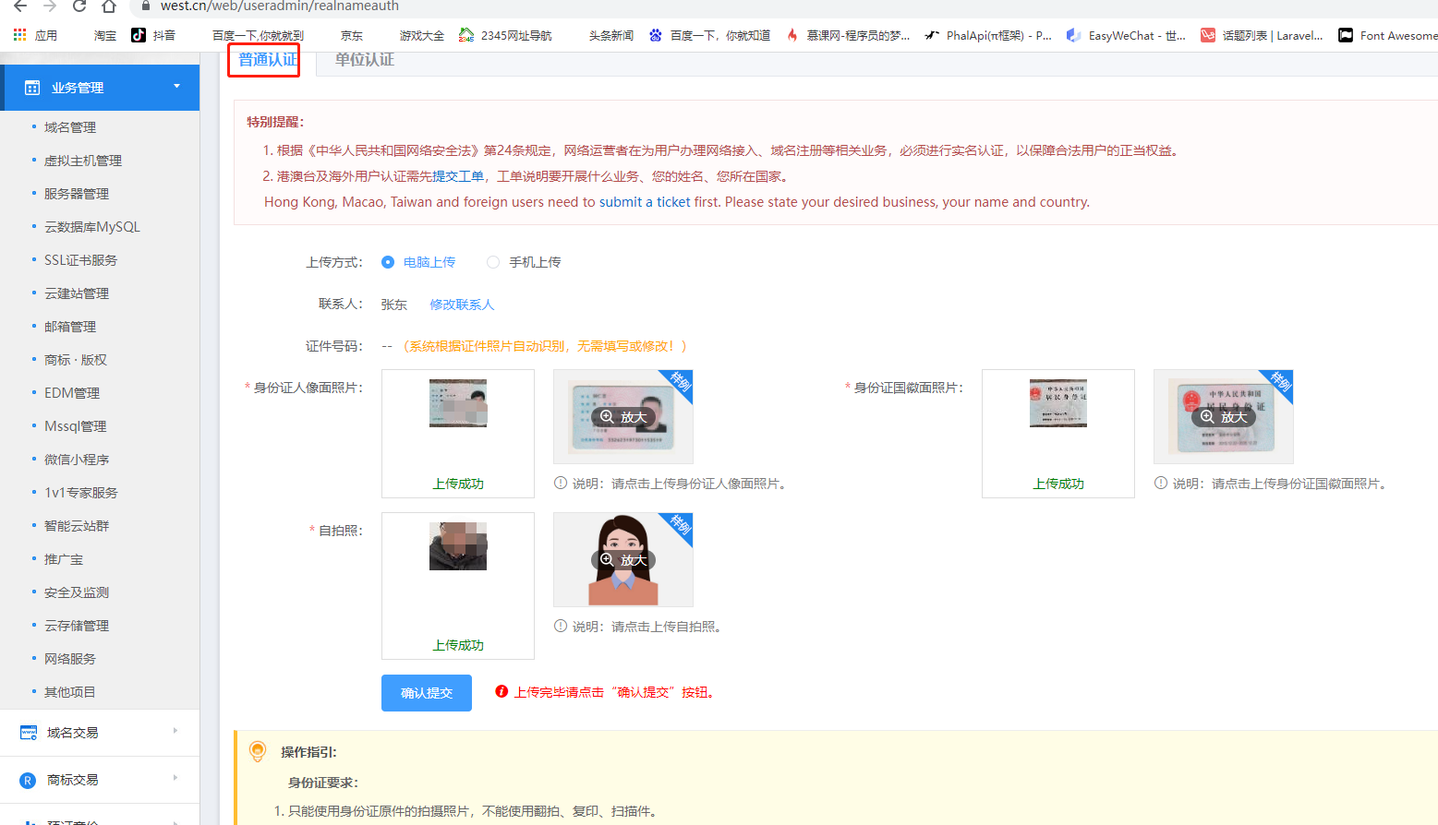Click the browser forward arrow

50,6
